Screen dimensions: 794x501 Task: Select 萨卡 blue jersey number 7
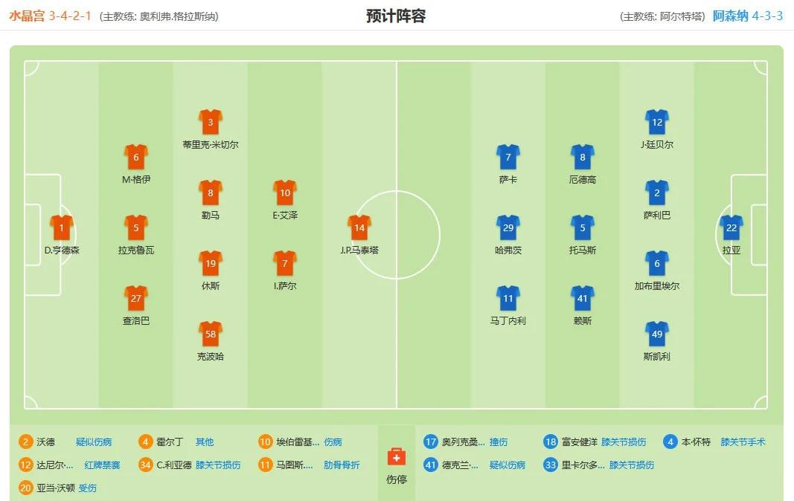pos(508,158)
